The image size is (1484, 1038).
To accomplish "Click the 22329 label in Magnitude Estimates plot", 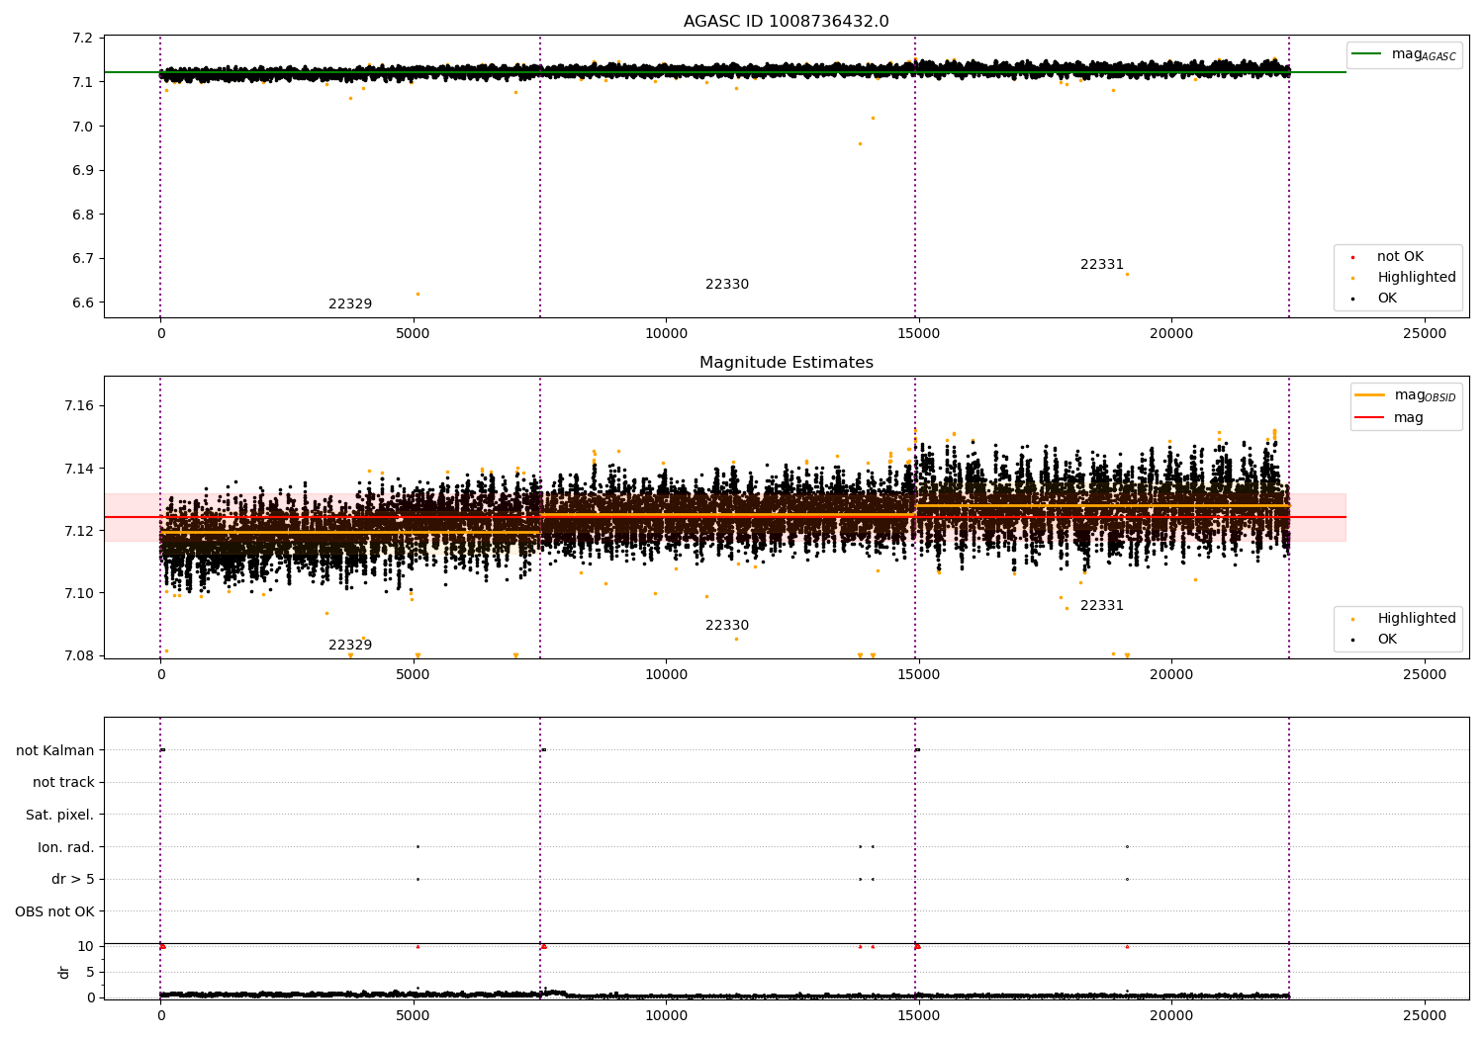I will pyautogui.click(x=350, y=646).
